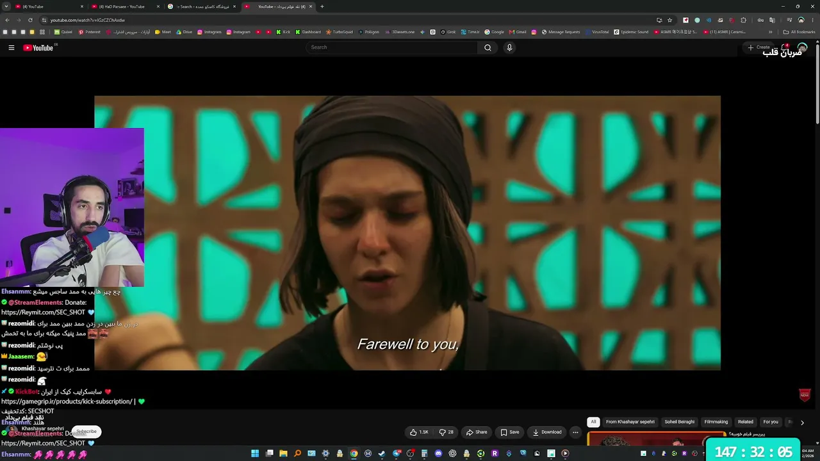Select the 'Related' filter chip

[x=746, y=422]
